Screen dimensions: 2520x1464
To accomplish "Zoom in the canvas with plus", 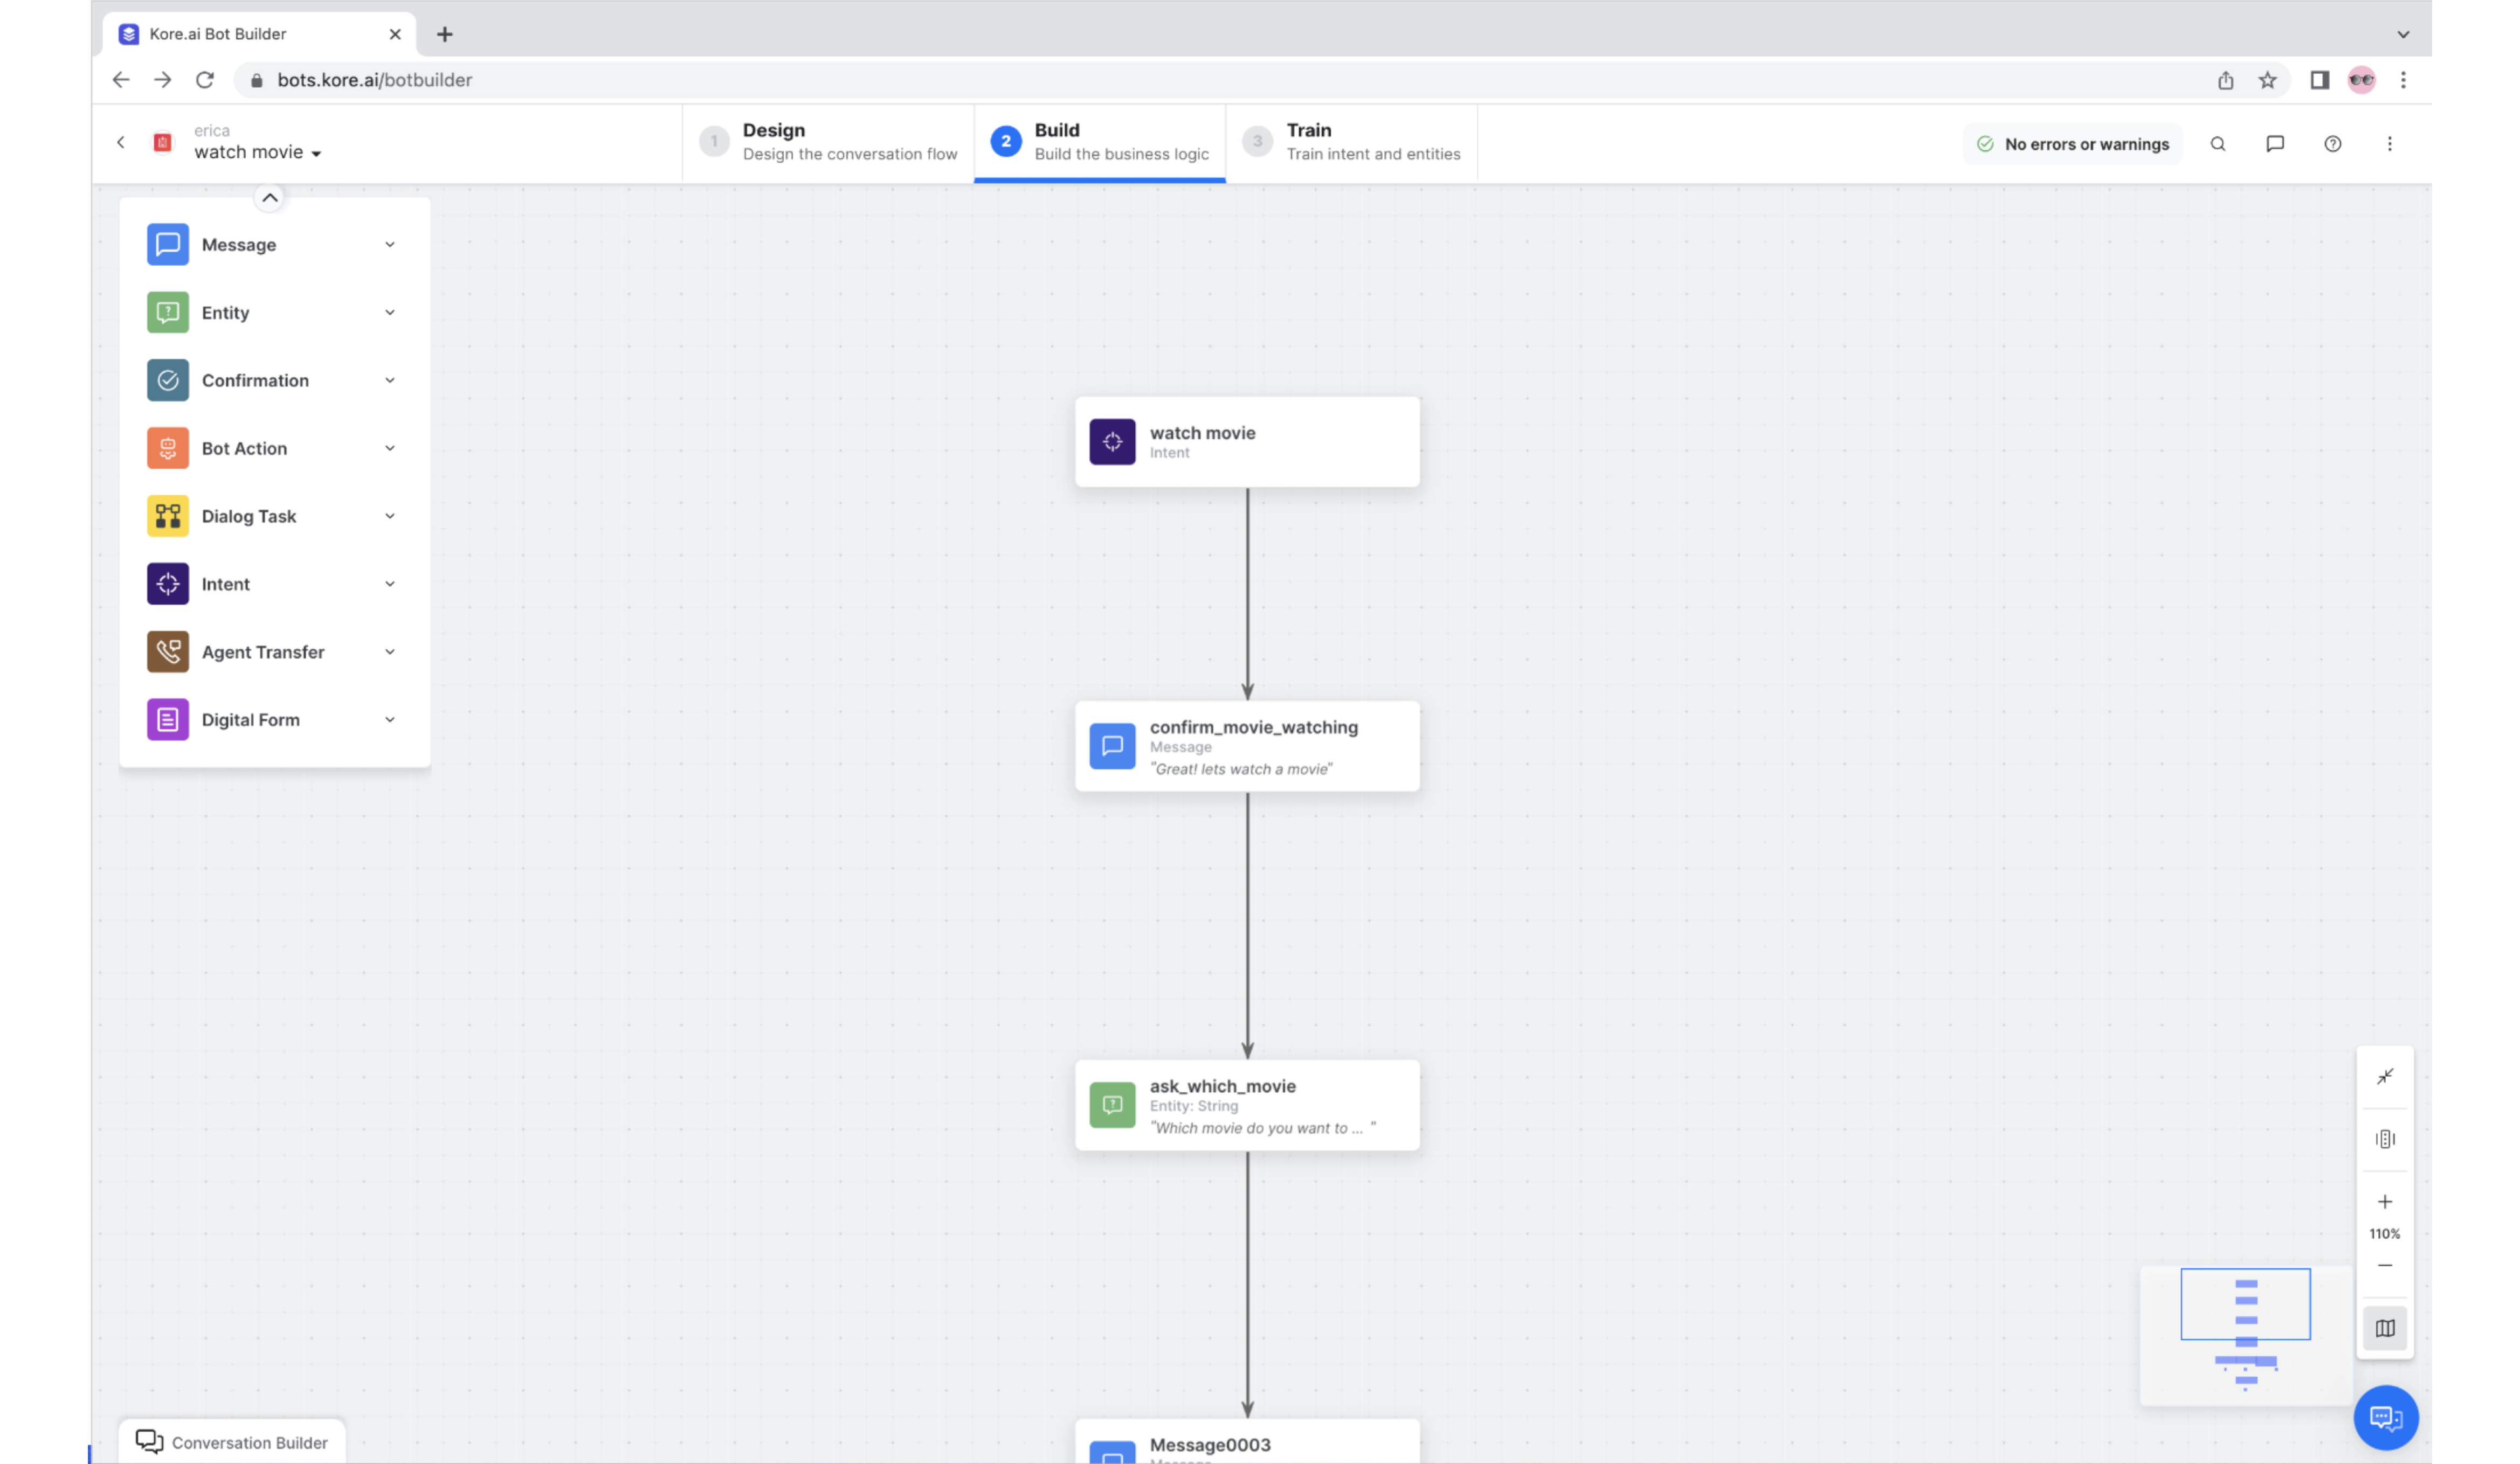I will tap(2385, 1202).
